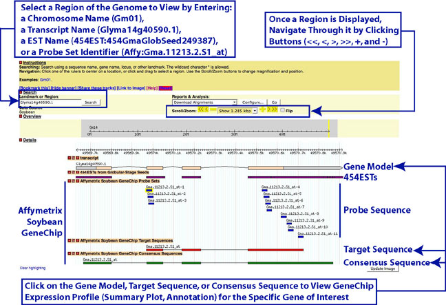The image size is (446, 305).
Task: Click the Link to Image link
Action: point(131,88)
